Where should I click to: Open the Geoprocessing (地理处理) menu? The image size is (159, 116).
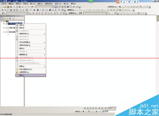click(x=49, y=4)
